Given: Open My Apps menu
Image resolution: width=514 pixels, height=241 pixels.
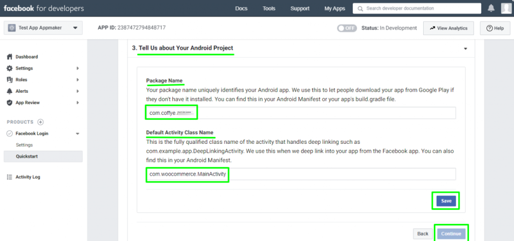Looking at the screenshot, I should click(335, 9).
